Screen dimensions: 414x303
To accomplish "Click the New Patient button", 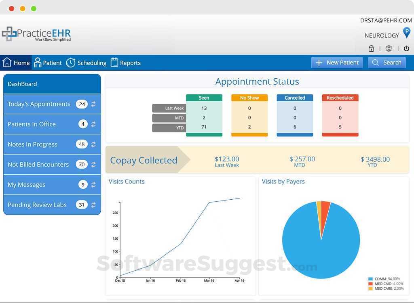I will 337,62.
